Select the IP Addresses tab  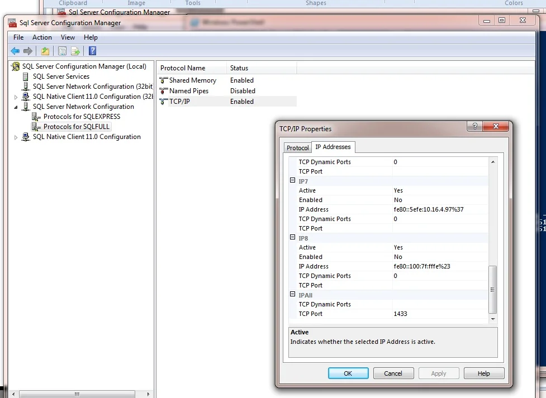pyautogui.click(x=333, y=147)
